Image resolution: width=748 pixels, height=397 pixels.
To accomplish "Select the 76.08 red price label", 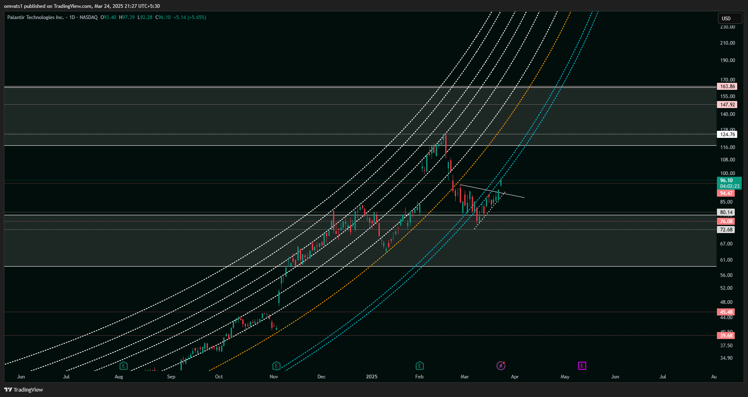I will point(726,221).
